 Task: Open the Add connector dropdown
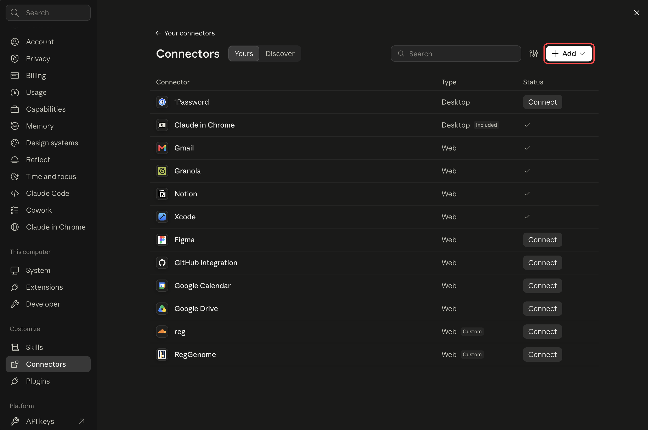tap(569, 54)
